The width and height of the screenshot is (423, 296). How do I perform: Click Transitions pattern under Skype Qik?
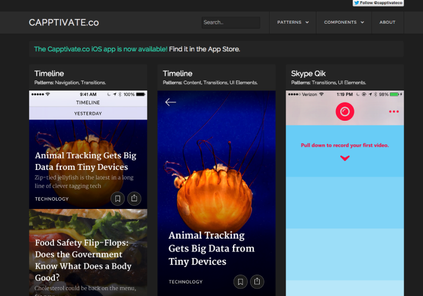pyautogui.click(x=324, y=82)
